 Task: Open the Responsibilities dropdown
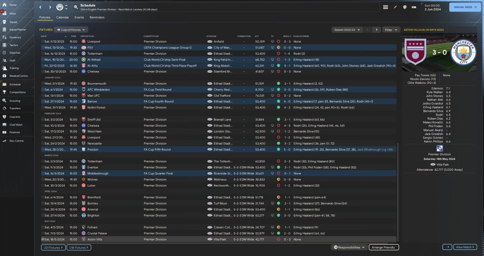pyautogui.click(x=350, y=247)
